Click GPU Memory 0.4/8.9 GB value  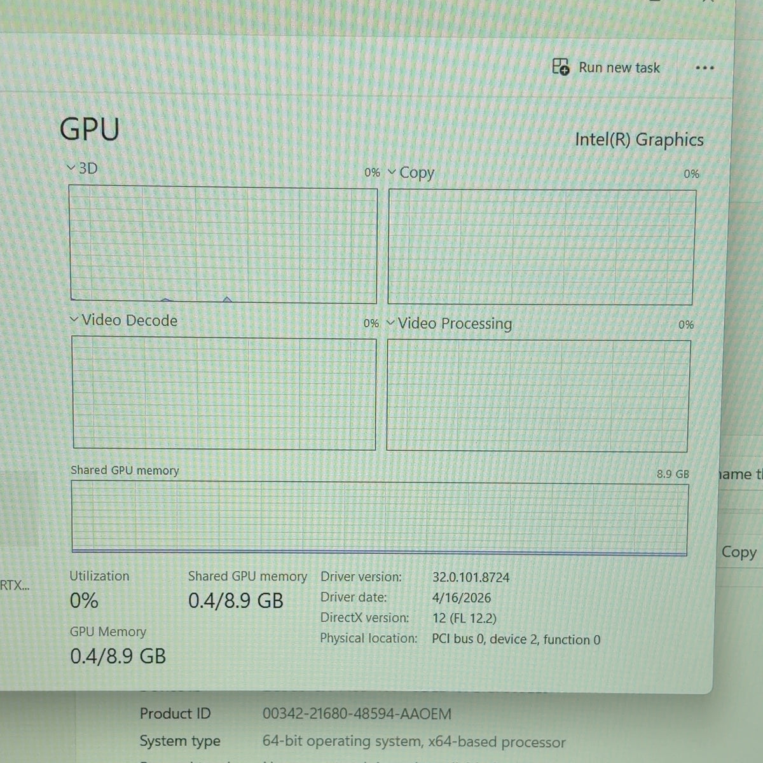(118, 656)
